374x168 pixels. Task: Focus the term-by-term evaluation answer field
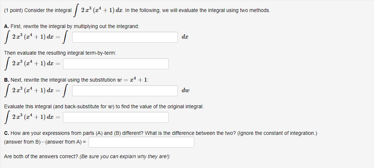pyautogui.click(x=116, y=64)
